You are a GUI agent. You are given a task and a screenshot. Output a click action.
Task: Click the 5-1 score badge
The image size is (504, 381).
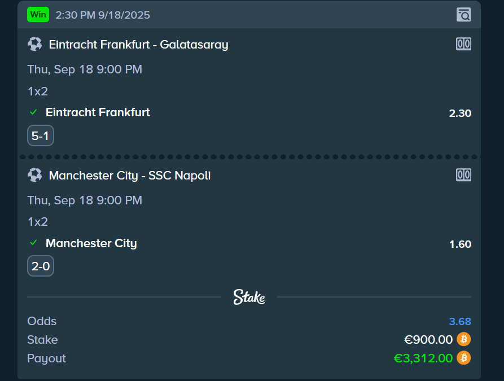[x=41, y=135]
